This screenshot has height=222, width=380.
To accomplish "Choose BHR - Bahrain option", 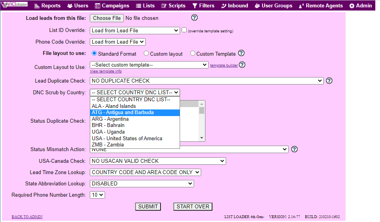I will coord(135,125).
